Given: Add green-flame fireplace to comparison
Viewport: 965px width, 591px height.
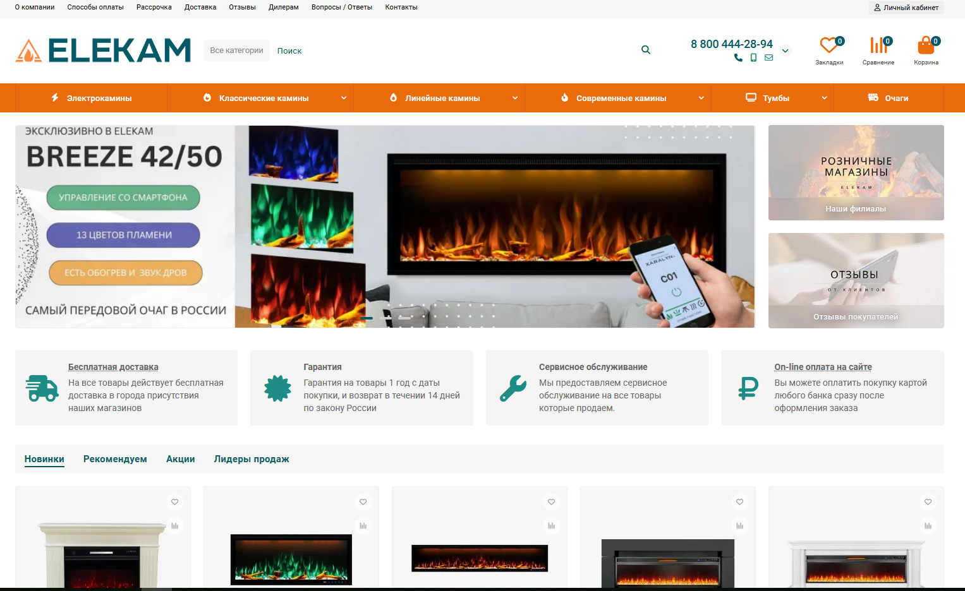Looking at the screenshot, I should point(363,525).
